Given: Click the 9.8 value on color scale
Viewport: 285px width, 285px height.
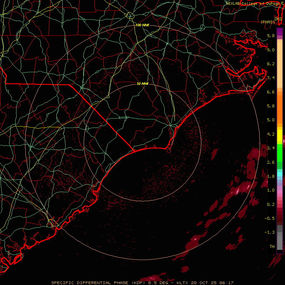Looking at the screenshot, I should [x=271, y=35].
